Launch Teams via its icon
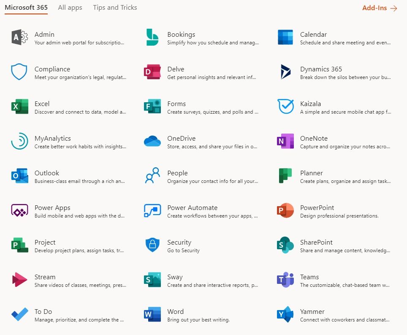 click(285, 280)
